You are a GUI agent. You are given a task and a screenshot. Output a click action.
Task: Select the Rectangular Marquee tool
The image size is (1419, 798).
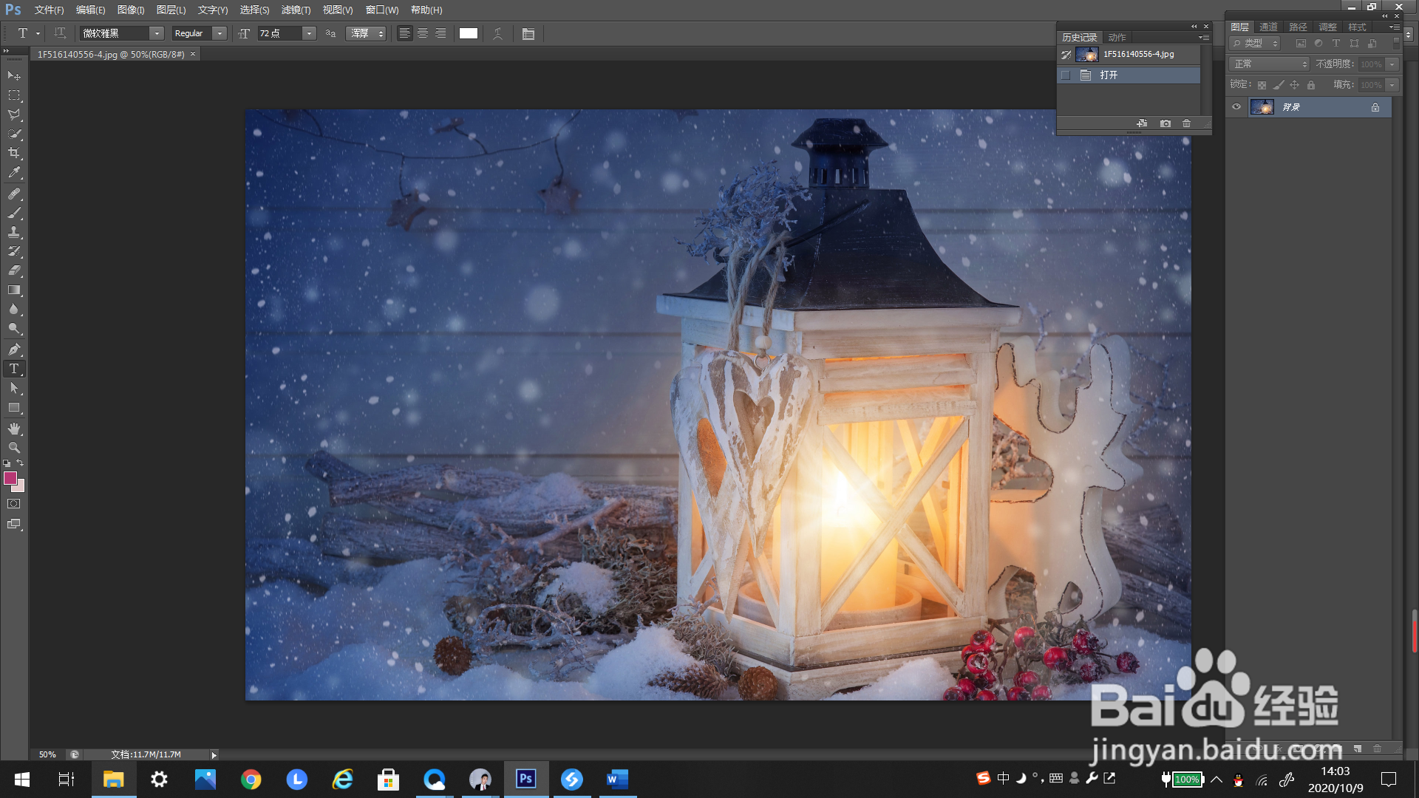(14, 95)
